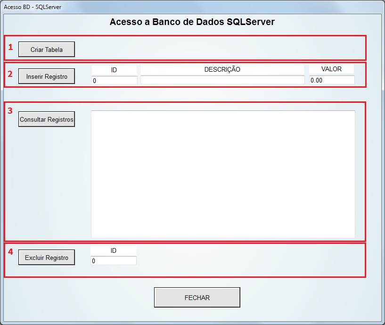Click the red number 1 marker
385x325 pixels.
pos(10,47)
